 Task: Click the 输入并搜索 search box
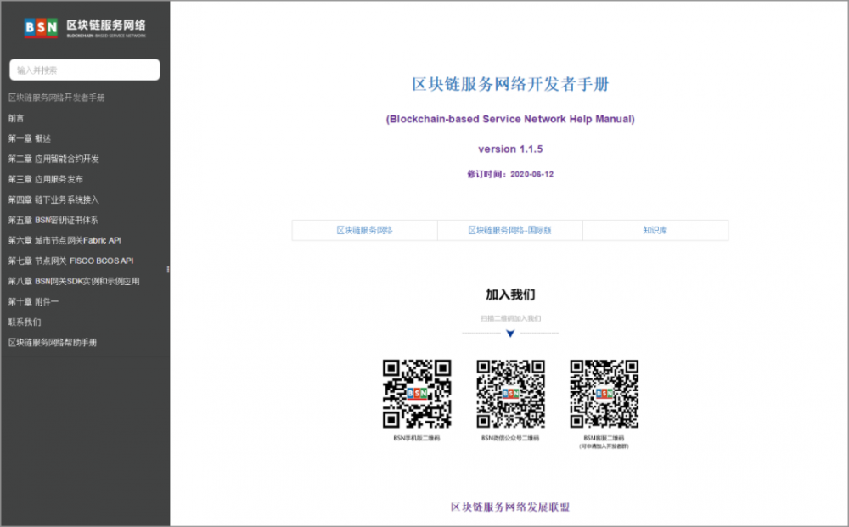tap(84, 70)
